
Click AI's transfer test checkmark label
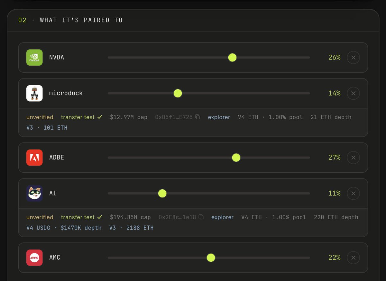(82, 217)
